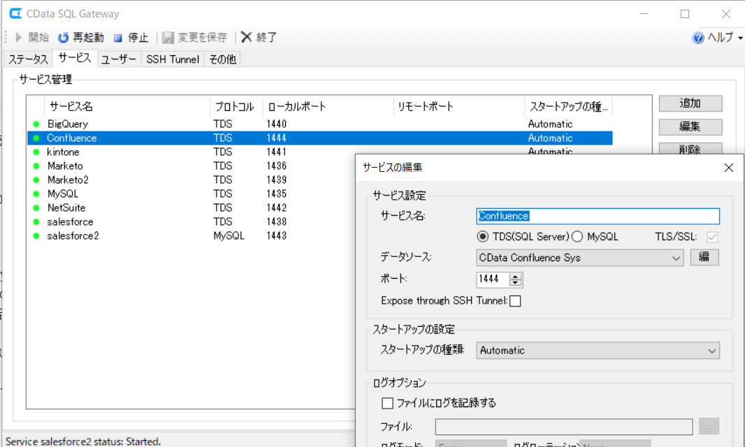Switch to the SSH Tunnel tab
Viewport: 745px width, 447px height.
173,59
